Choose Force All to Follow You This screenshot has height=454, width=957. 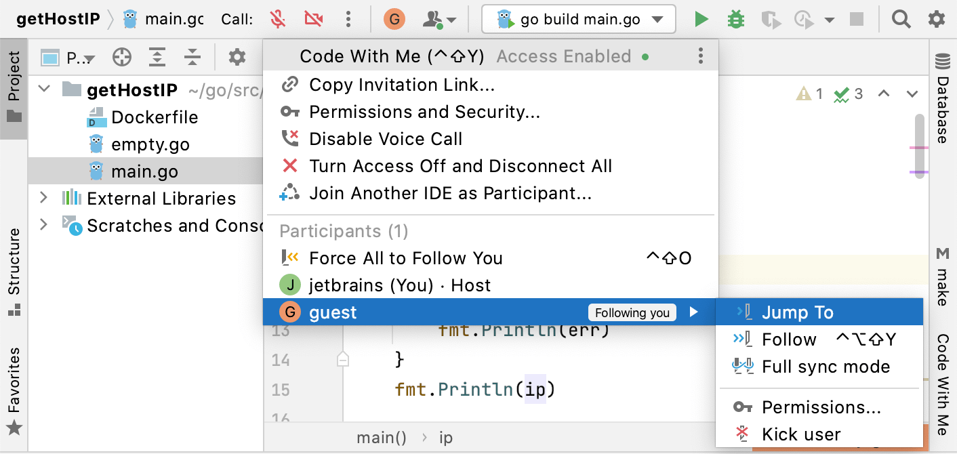pyautogui.click(x=489, y=258)
